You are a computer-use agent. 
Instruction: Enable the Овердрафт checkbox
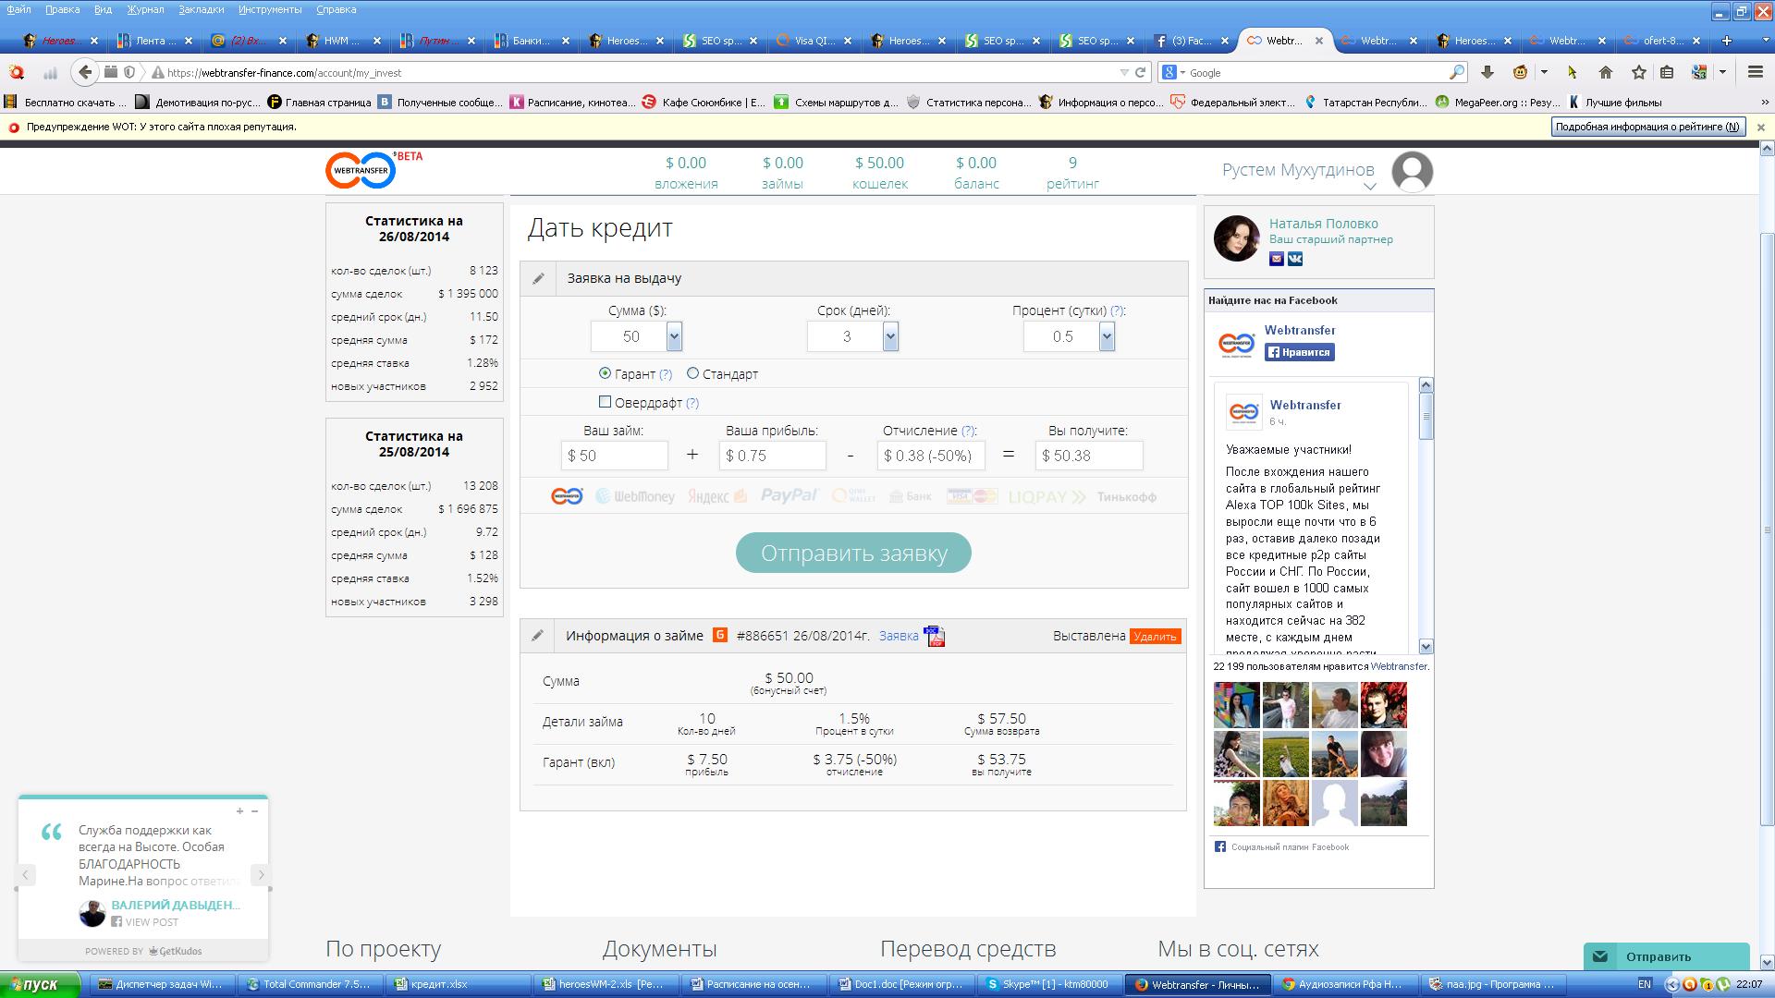pos(605,402)
